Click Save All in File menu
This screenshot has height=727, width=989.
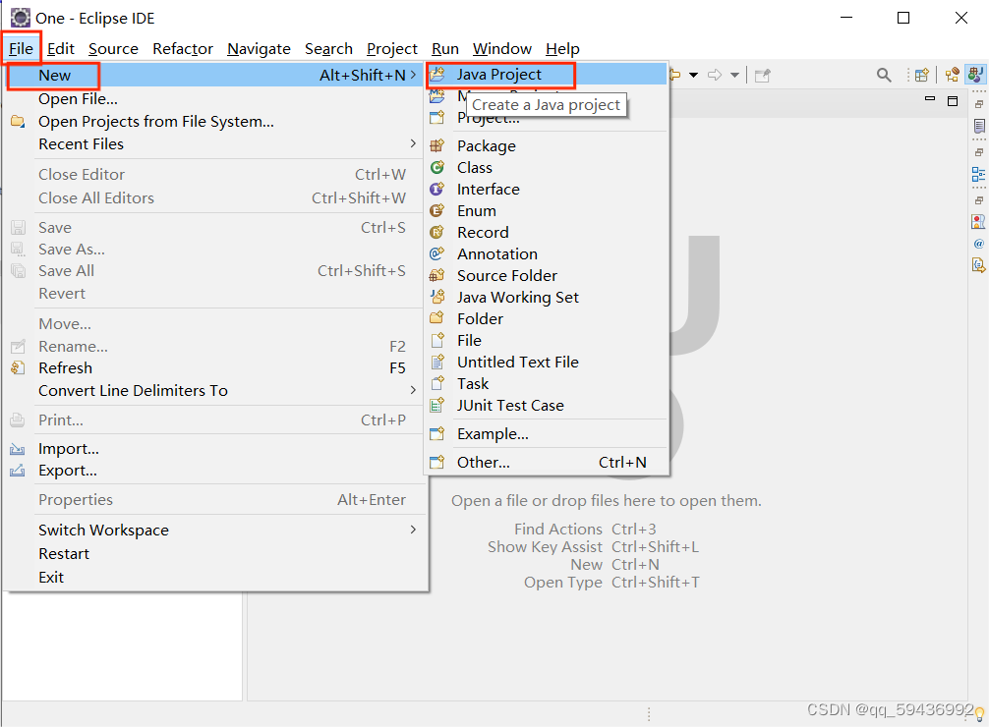(213, 270)
